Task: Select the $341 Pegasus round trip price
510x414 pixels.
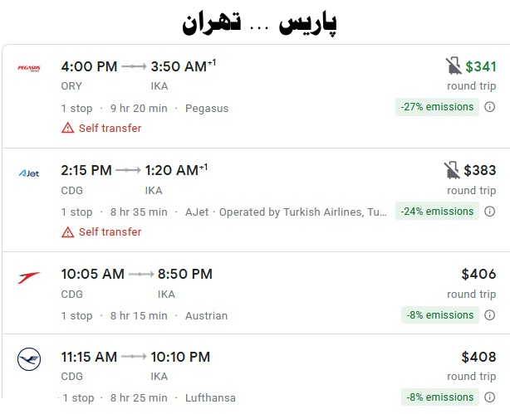Action: tap(480, 66)
